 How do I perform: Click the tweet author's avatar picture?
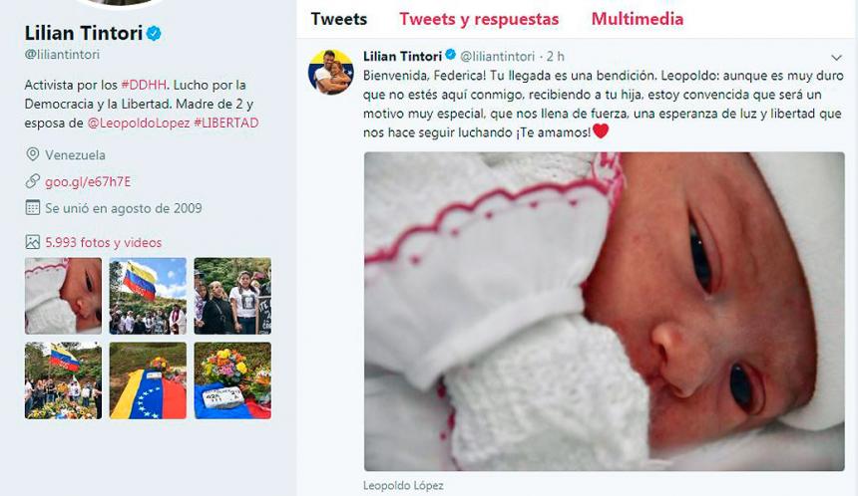point(330,72)
